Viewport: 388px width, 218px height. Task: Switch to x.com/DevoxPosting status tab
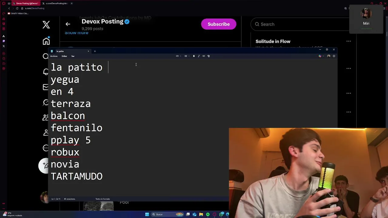click(x=55, y=3)
